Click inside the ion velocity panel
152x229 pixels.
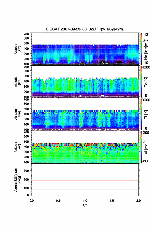85,147
